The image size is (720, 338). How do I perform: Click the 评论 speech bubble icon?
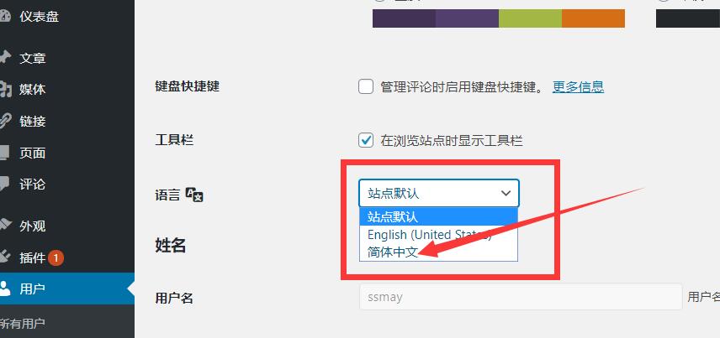tap(3, 185)
